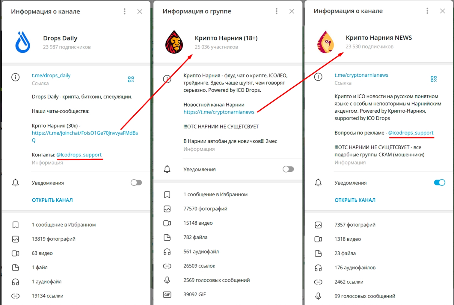Click headphones icon next to 561 аудиофайл

[x=167, y=252]
